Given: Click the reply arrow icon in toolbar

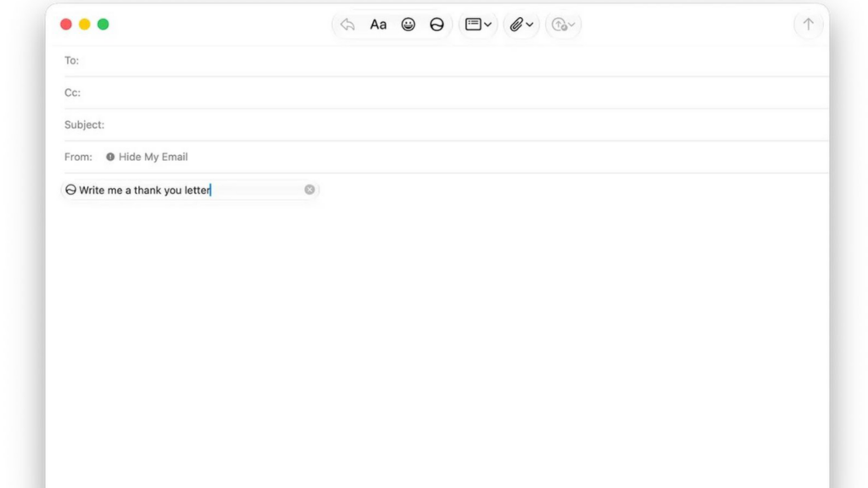Looking at the screenshot, I should [x=348, y=25].
